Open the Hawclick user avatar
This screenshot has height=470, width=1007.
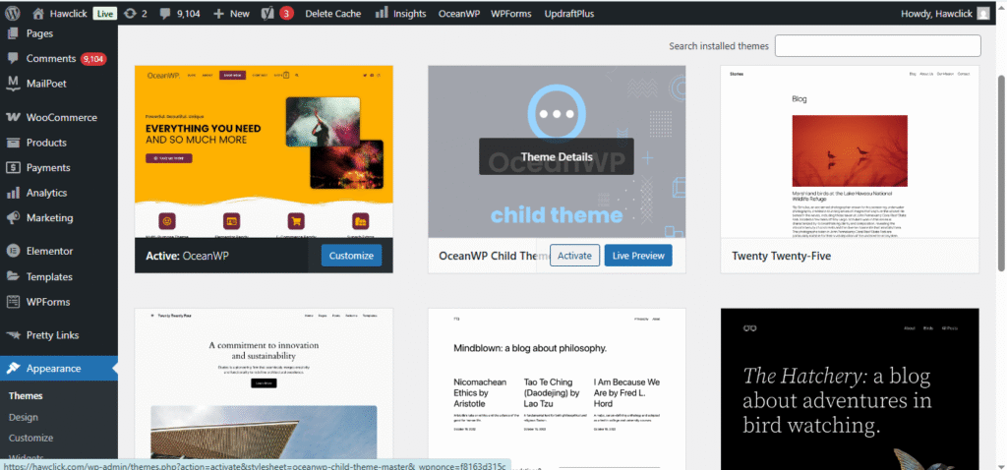click(983, 14)
